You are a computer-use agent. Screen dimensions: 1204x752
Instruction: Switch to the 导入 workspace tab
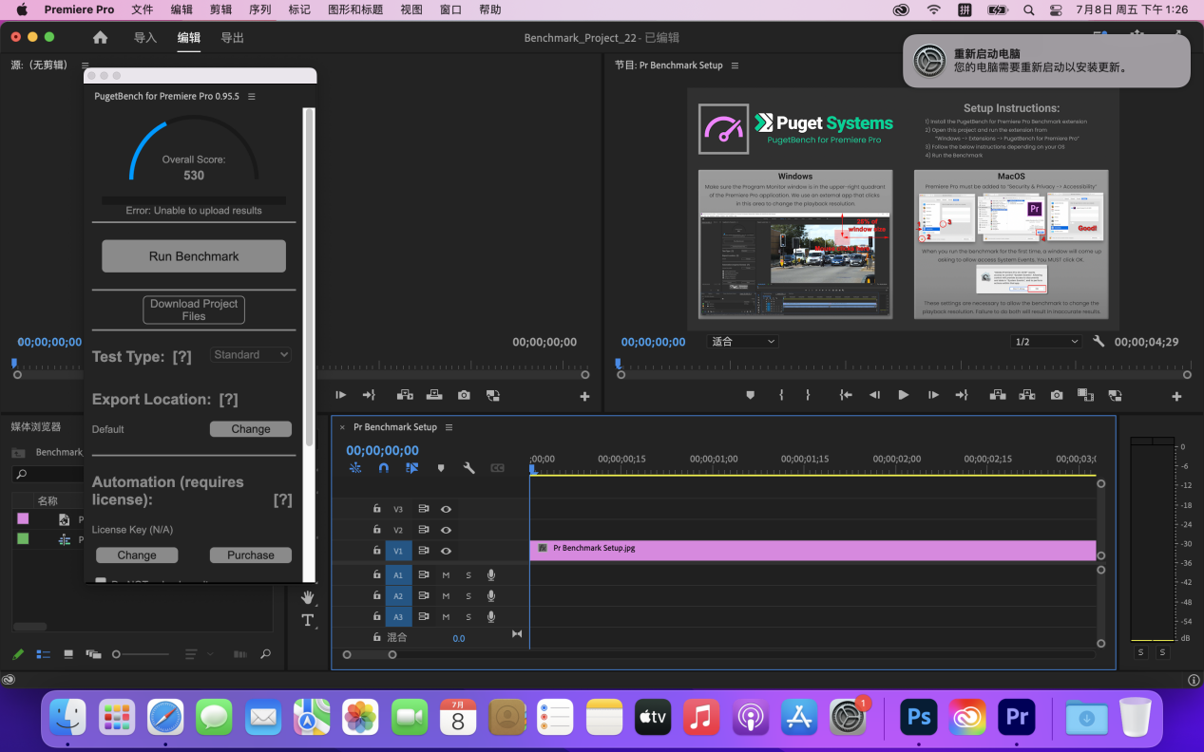pyautogui.click(x=145, y=38)
